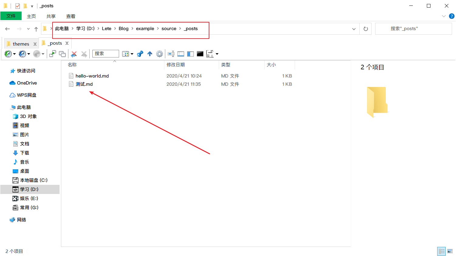456x256 pixels.
Task: Switch to the themes folder tab
Action: coord(21,44)
